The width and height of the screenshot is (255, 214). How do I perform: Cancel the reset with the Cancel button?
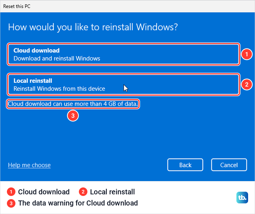pyautogui.click(x=229, y=165)
